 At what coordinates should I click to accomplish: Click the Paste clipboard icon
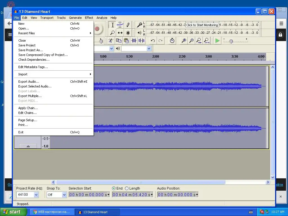click(126, 40)
